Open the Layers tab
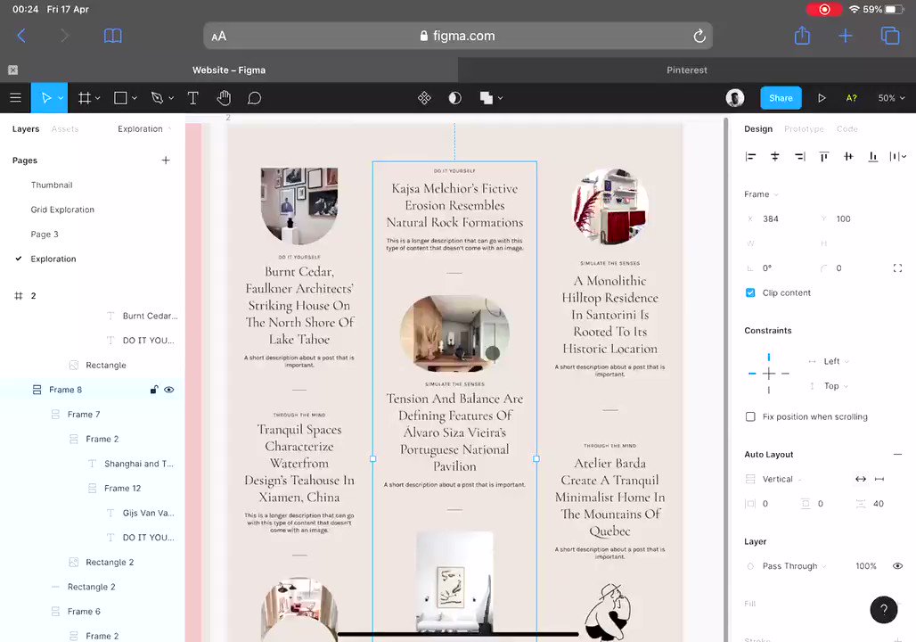This screenshot has width=916, height=642. coord(26,128)
